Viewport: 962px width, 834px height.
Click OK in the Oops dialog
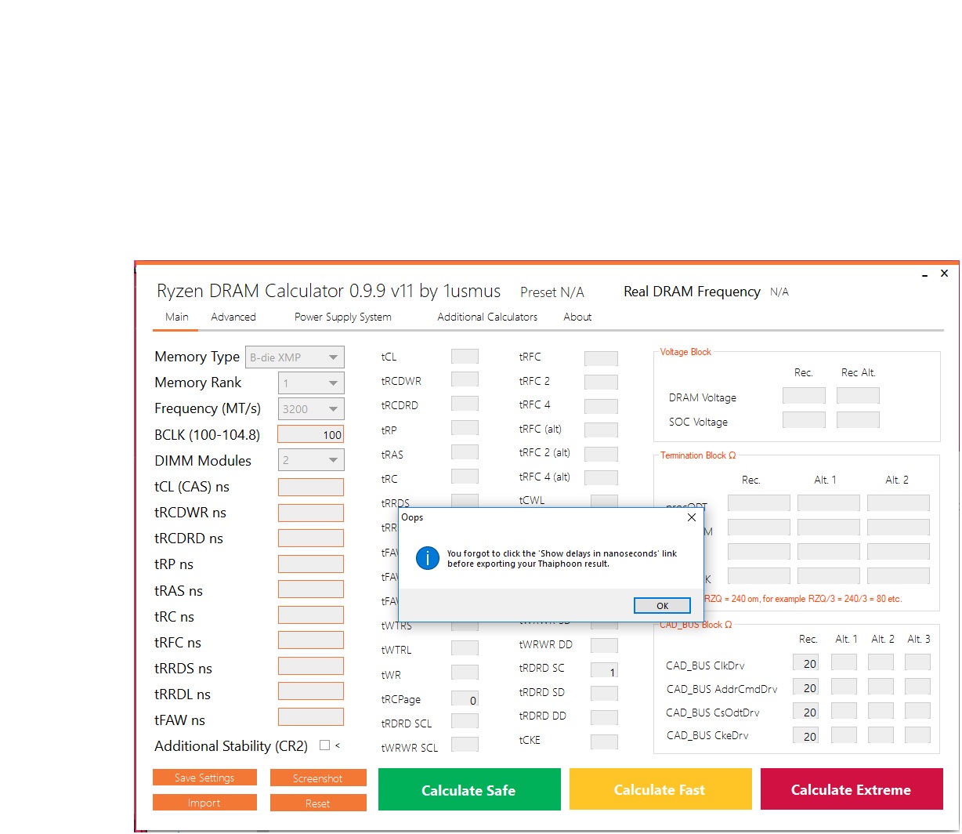(x=662, y=605)
